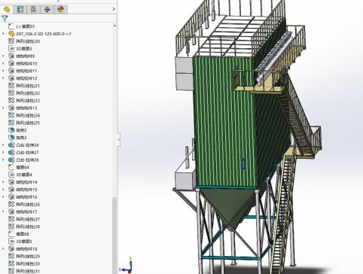Switch to the ConfigurationManager tab
The height and width of the screenshot is (274, 363).
34,10
